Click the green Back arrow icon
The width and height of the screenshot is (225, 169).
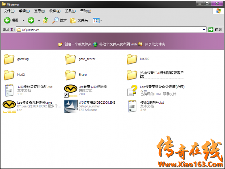(7, 20)
